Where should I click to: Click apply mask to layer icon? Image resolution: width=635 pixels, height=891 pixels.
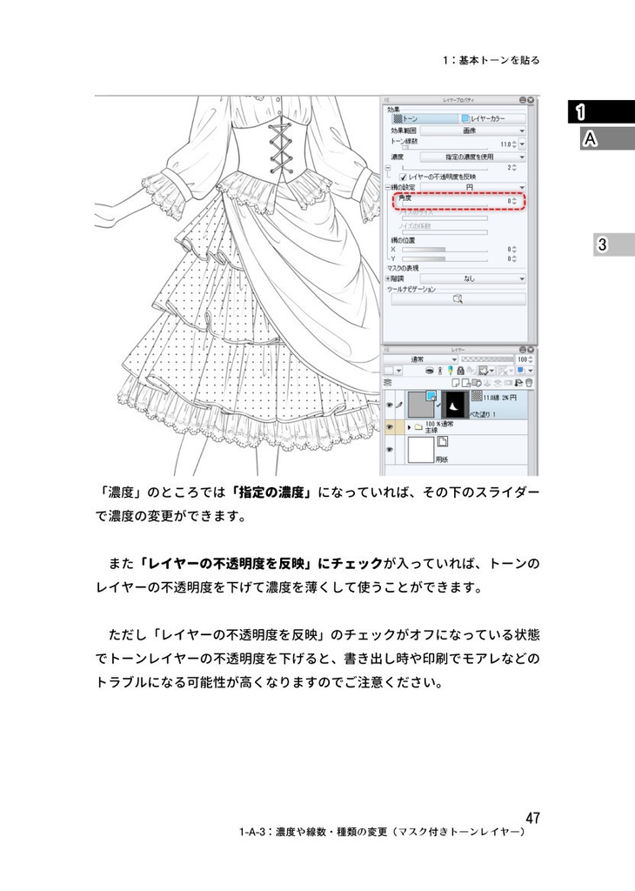point(518,383)
